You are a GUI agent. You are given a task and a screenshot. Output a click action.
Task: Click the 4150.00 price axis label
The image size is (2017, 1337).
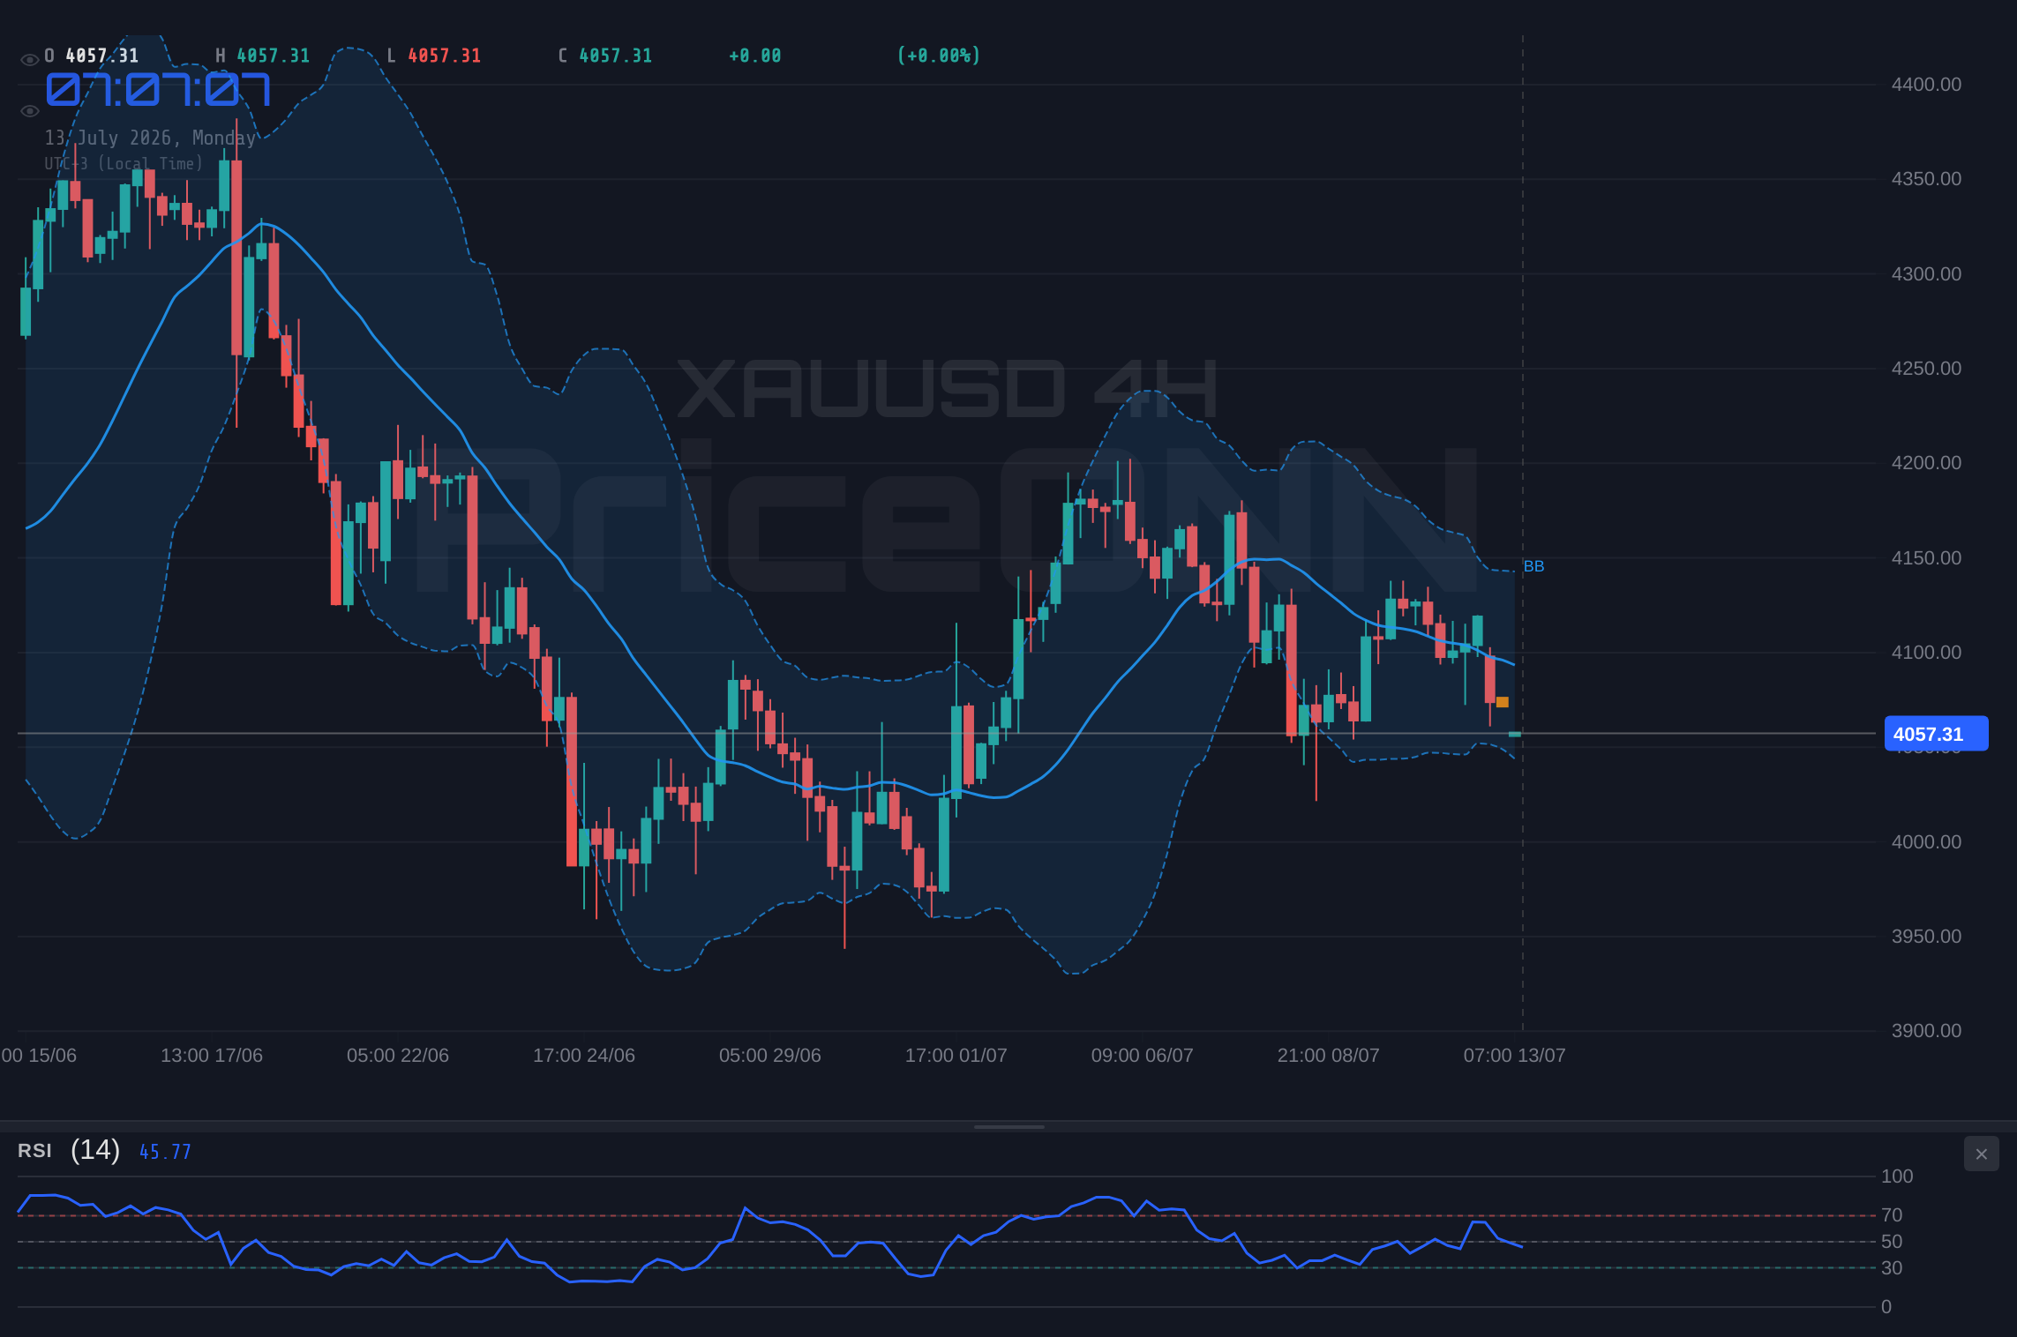pos(1926,558)
